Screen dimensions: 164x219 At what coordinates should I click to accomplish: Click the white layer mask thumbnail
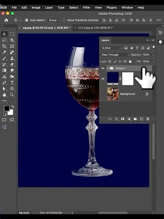pos(128,79)
